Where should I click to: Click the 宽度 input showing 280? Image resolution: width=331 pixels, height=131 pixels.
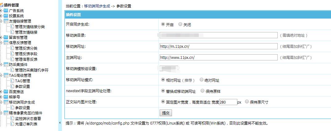228,102
